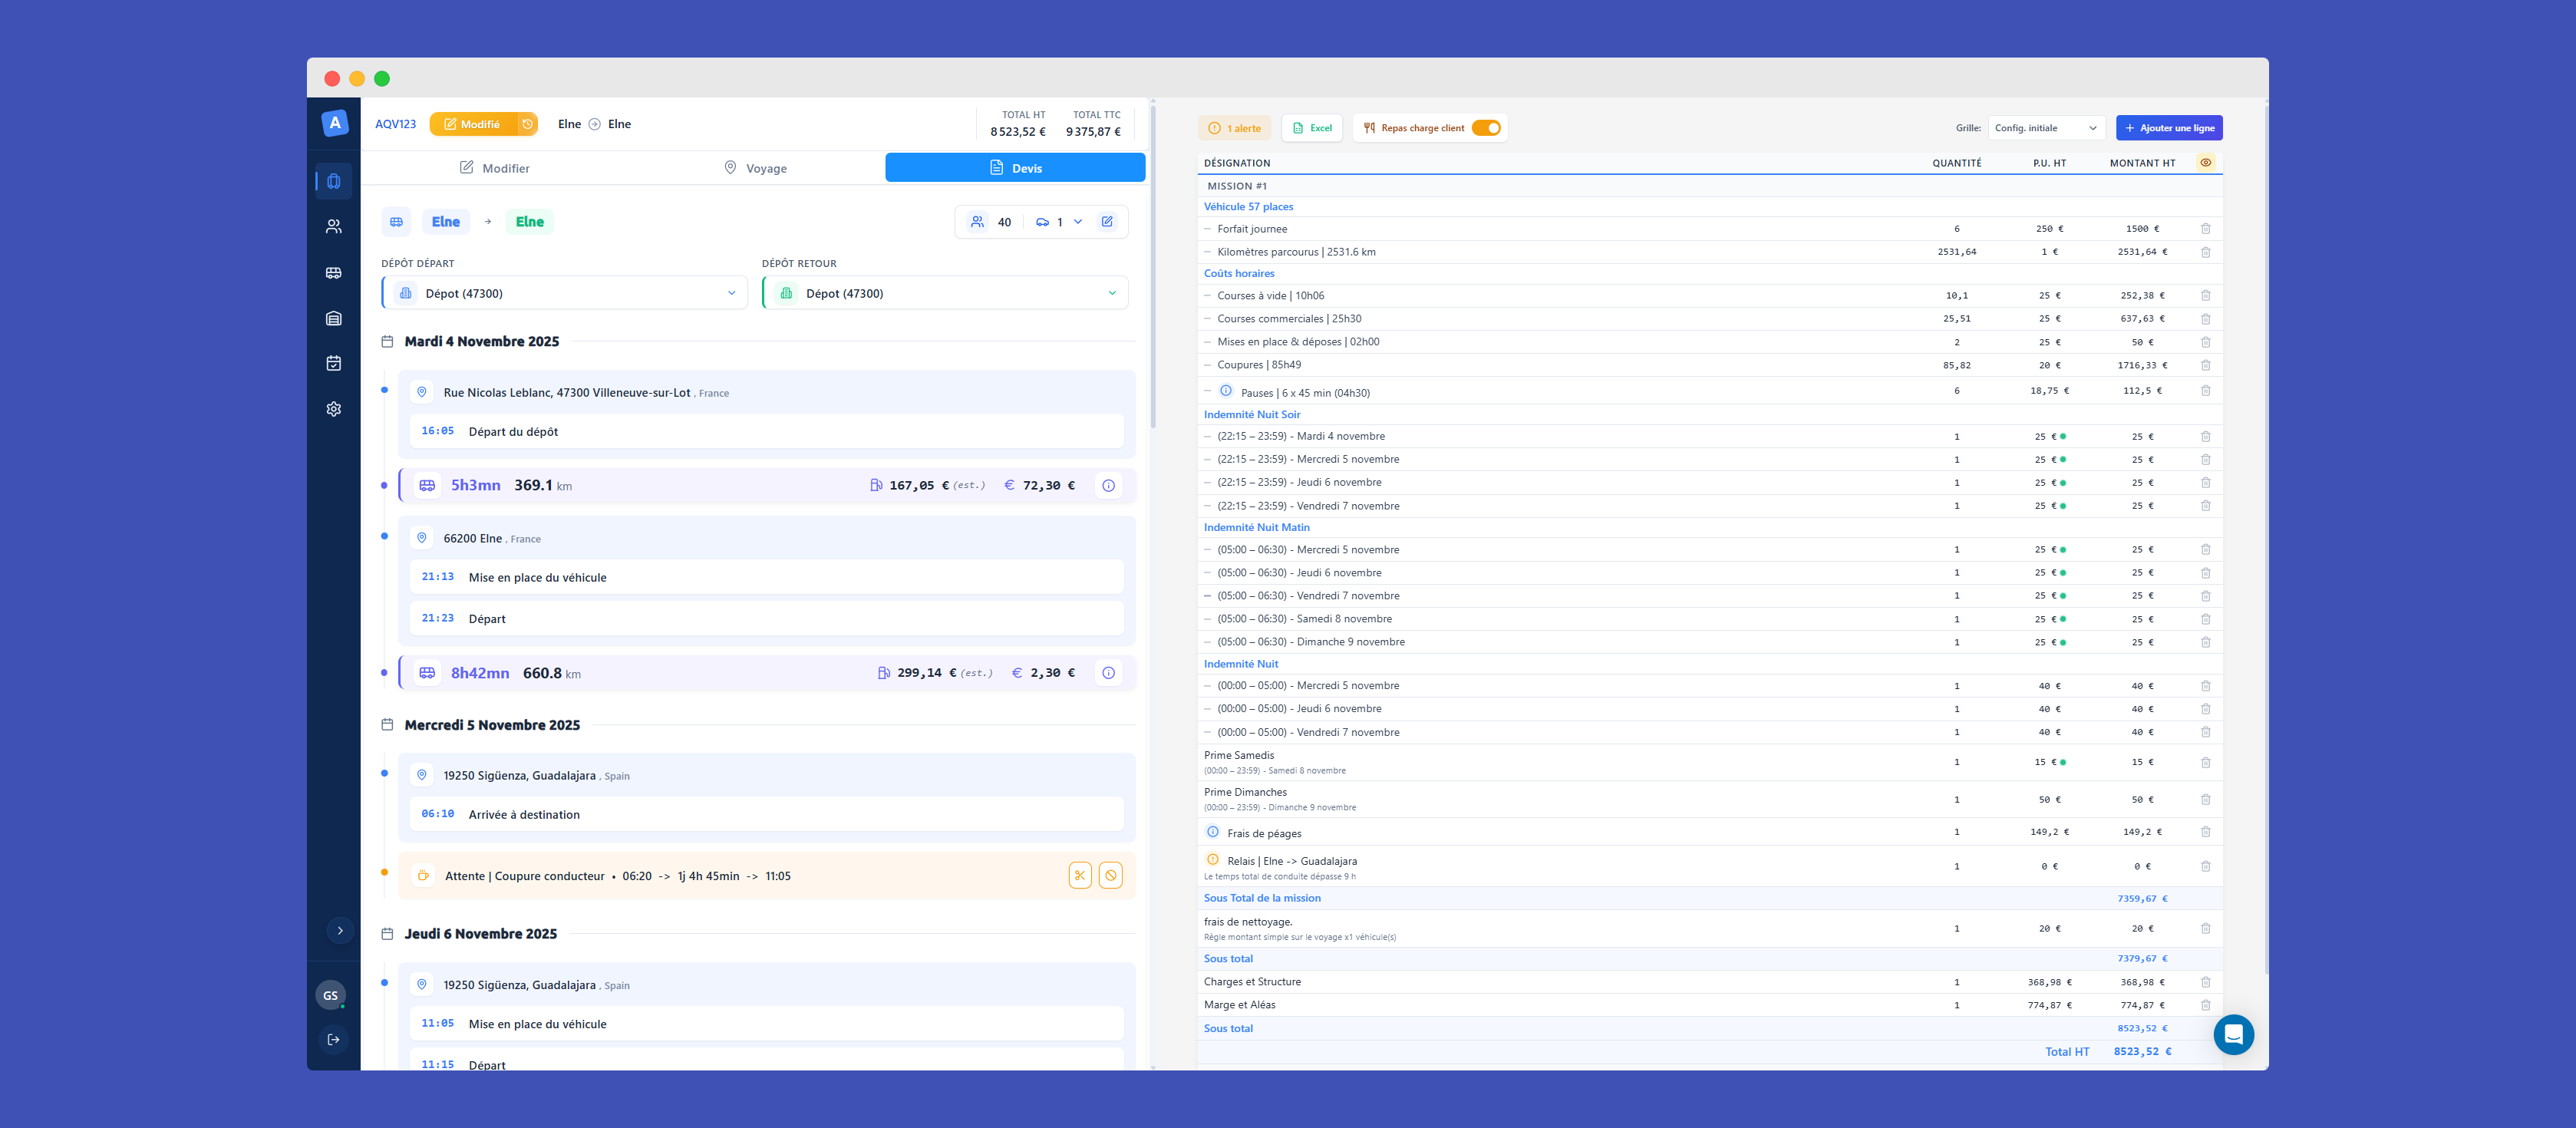
Task: Open the Grille Config. initiale dropdown
Action: (2046, 128)
